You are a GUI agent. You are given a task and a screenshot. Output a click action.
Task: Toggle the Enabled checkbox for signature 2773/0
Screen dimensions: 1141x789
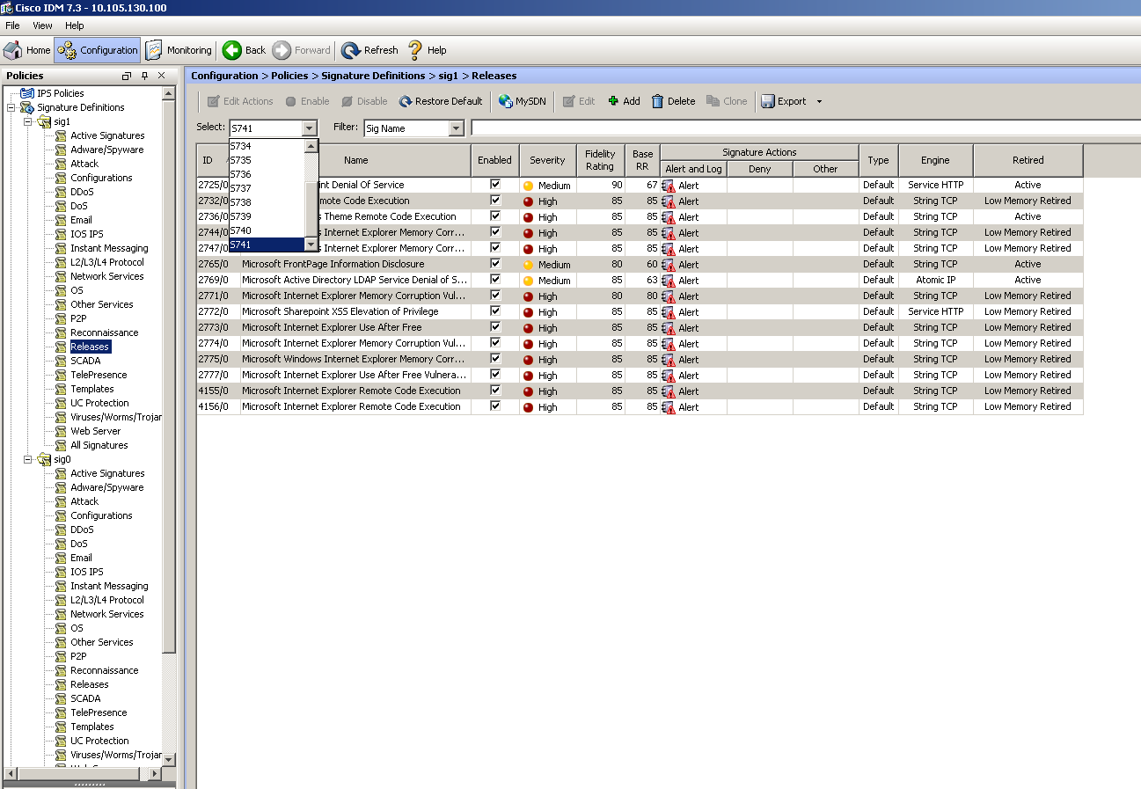coord(495,327)
